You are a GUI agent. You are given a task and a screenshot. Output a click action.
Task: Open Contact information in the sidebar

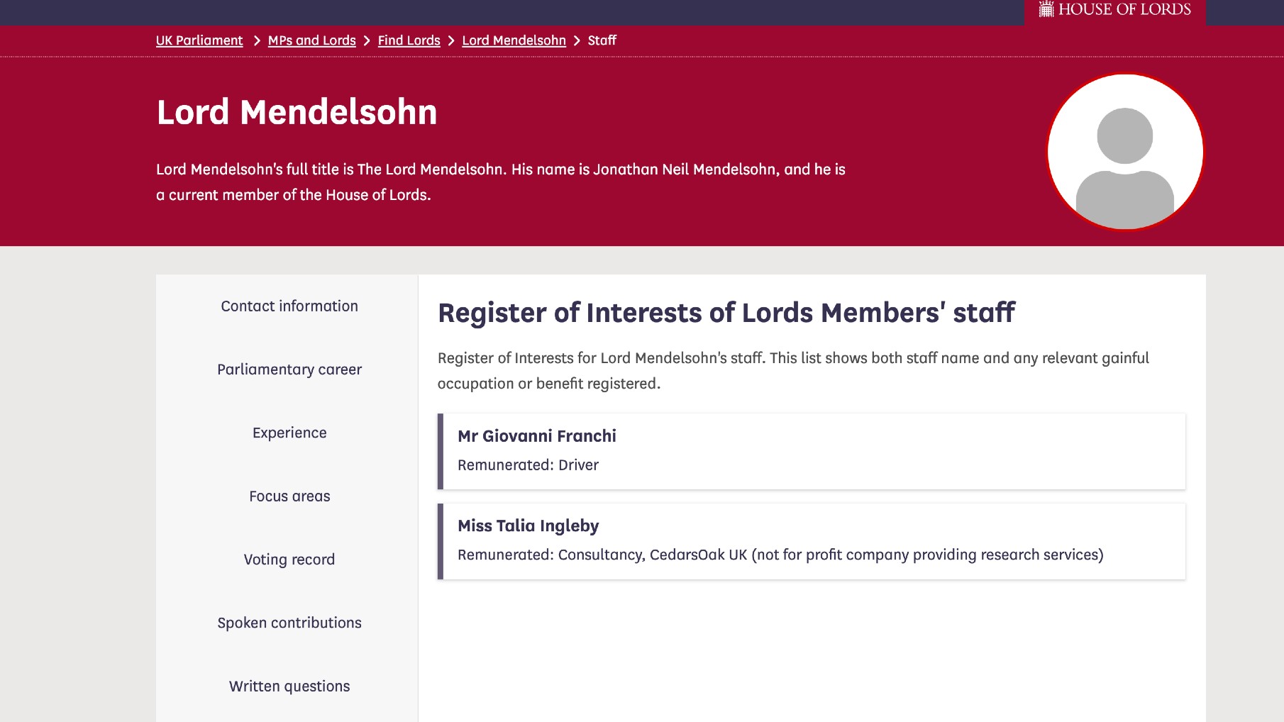pos(289,306)
